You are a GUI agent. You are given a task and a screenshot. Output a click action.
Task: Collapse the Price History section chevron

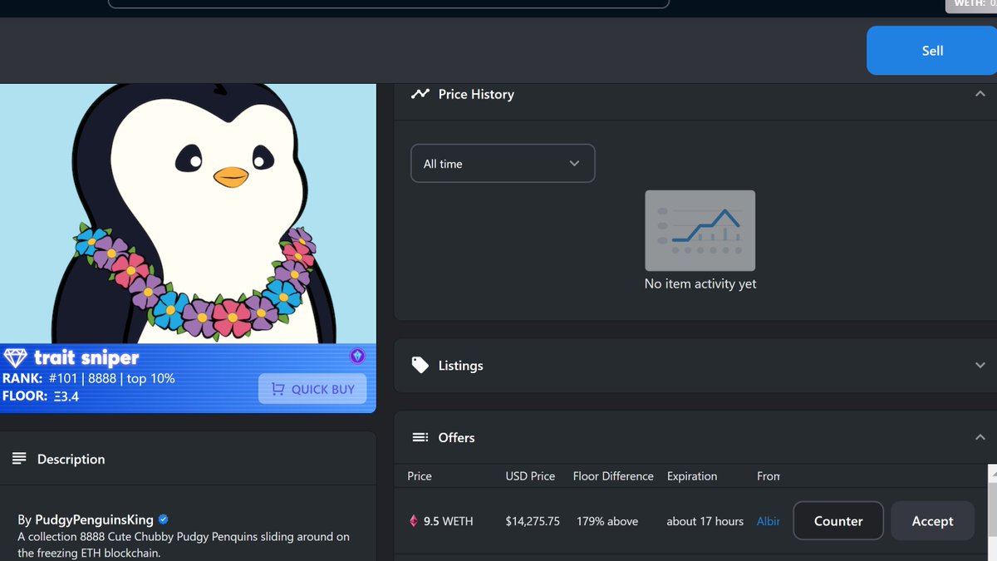[980, 94]
